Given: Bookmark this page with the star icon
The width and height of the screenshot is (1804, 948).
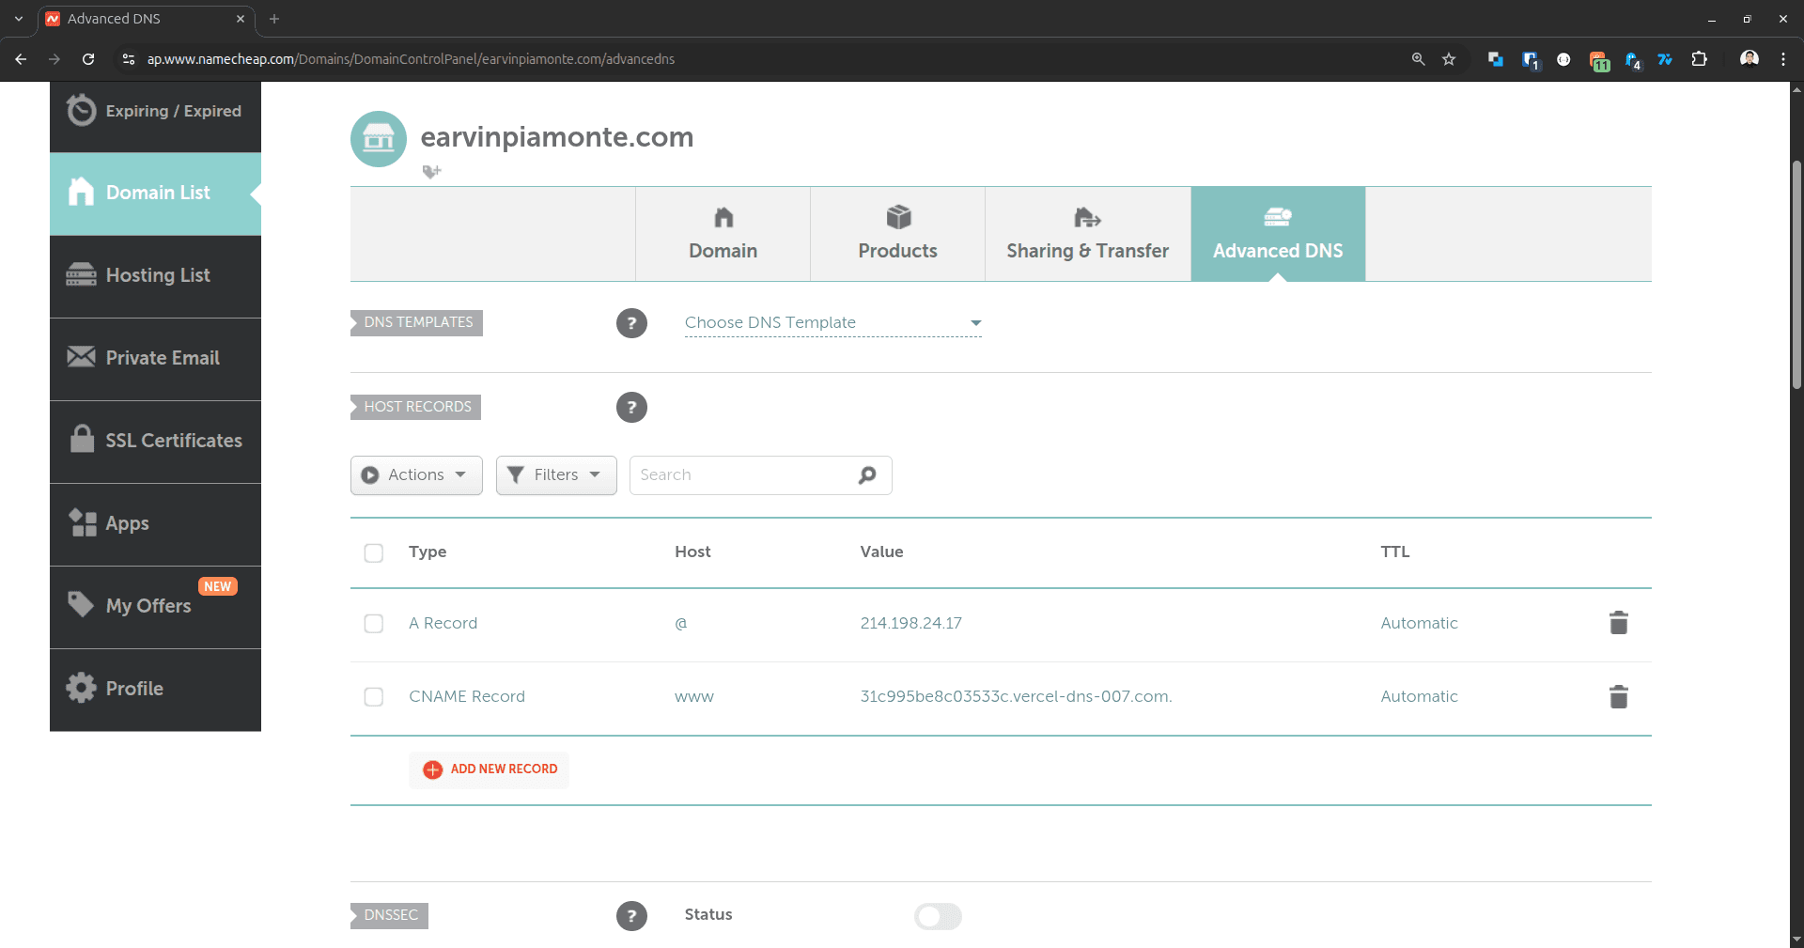Looking at the screenshot, I should pos(1449,59).
